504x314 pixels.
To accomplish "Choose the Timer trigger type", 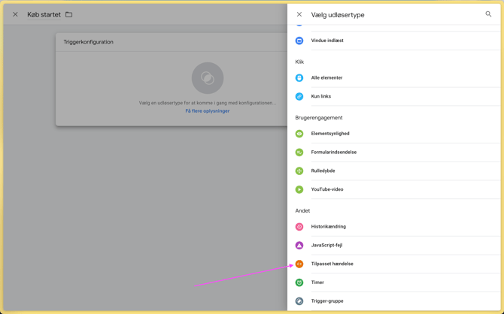I will (x=317, y=282).
